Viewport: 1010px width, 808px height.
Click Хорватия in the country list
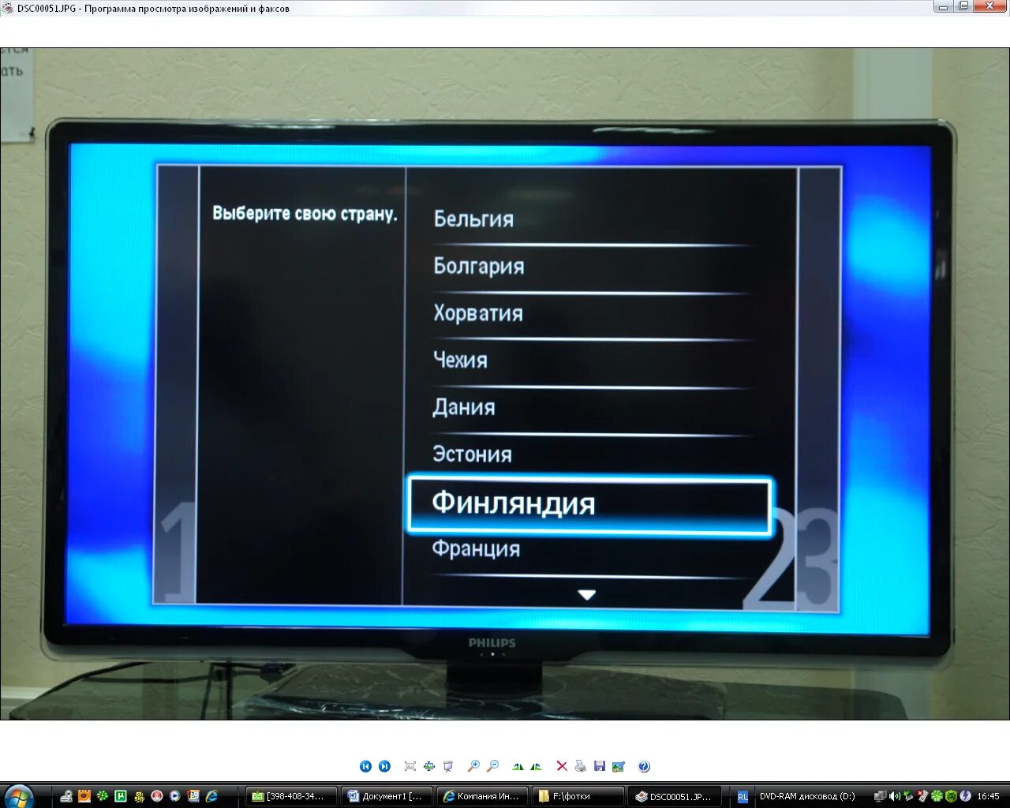tap(477, 313)
